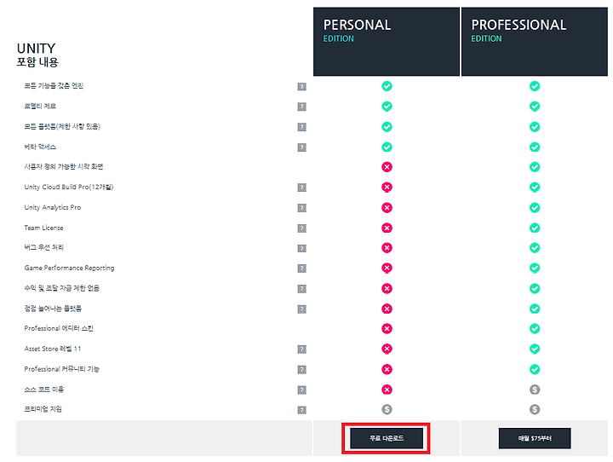613x462 pixels.
Task: Click the 프리미엄 지원 feature text
Action: pyautogui.click(x=43, y=409)
